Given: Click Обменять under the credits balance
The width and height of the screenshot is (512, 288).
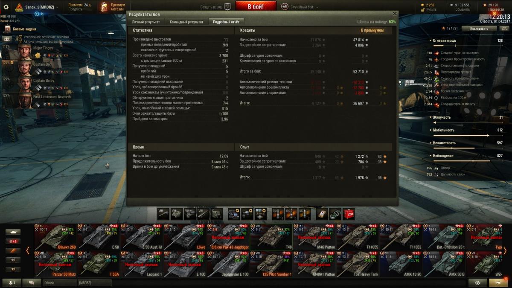Looking at the screenshot, I should (462, 9).
